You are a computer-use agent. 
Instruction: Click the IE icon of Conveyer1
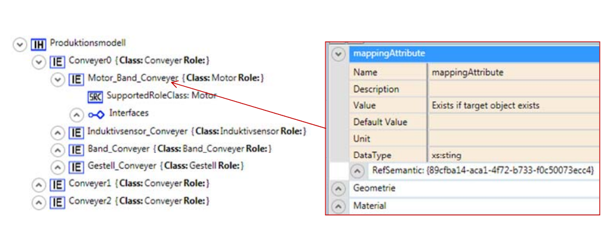[57, 185]
